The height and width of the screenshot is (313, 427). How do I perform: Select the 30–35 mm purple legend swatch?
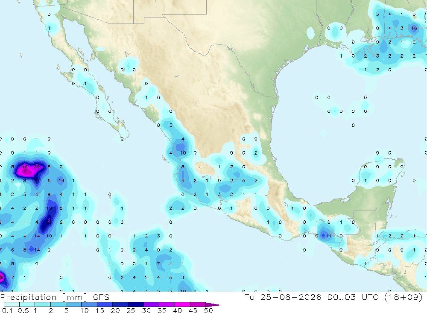(151, 304)
